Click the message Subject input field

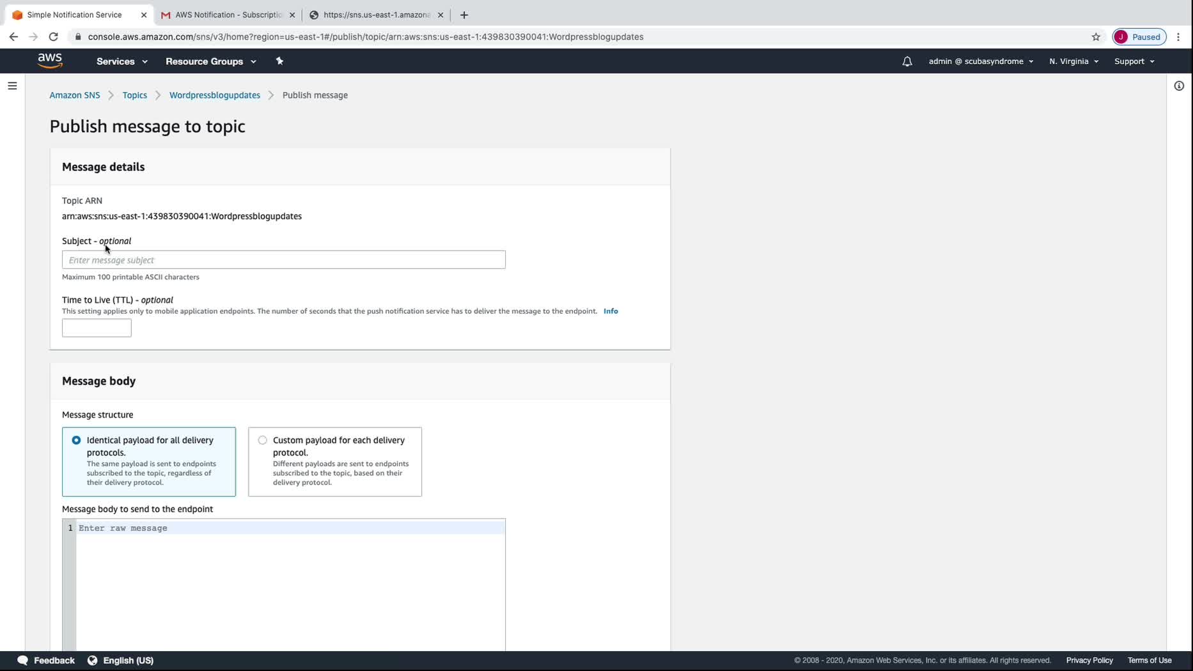(x=284, y=259)
